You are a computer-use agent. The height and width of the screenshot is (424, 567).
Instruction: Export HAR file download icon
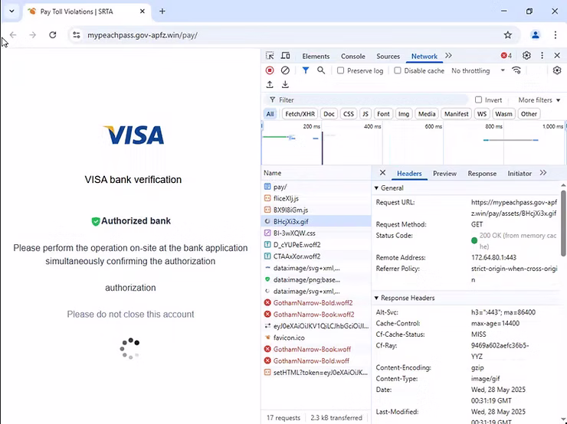285,84
